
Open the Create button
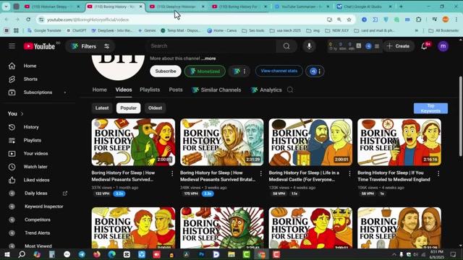(398, 46)
